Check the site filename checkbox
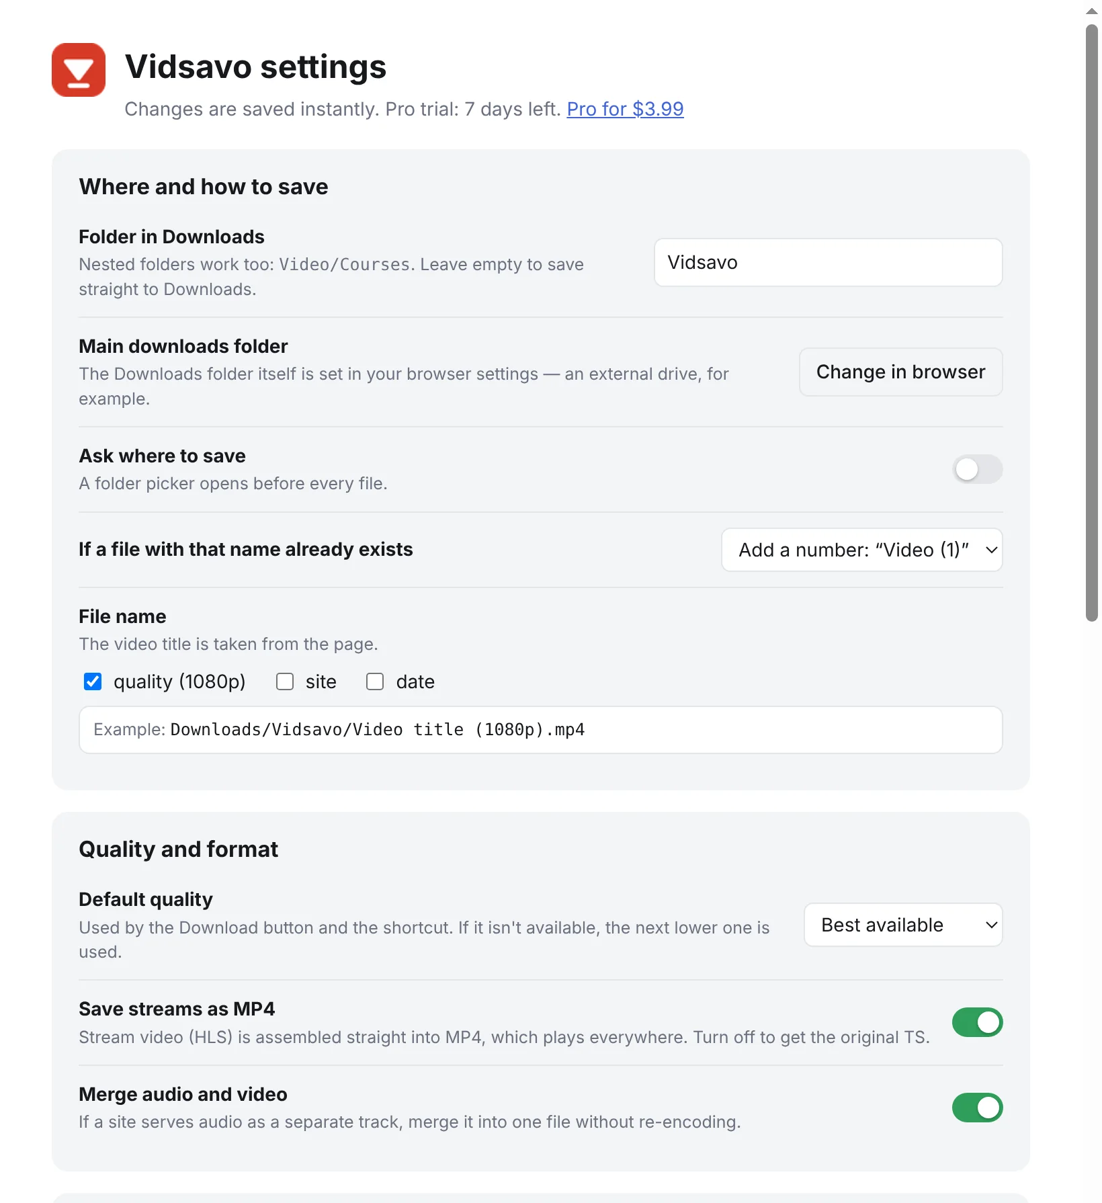The height and width of the screenshot is (1203, 1102). coord(285,681)
